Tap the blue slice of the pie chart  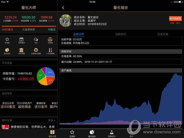point(50,72)
